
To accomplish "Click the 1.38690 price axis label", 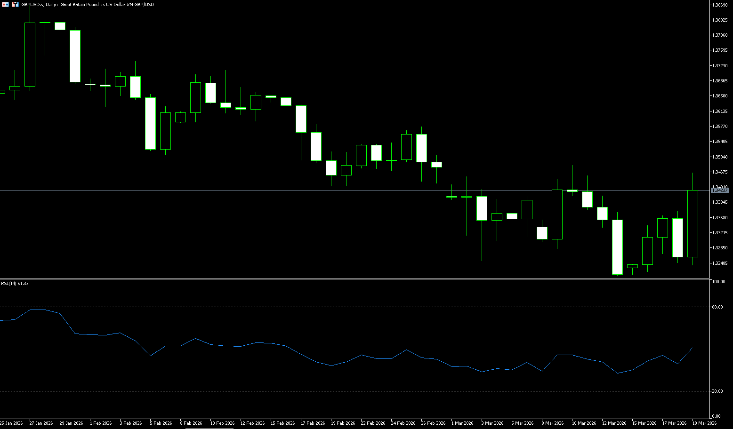I will point(720,5).
